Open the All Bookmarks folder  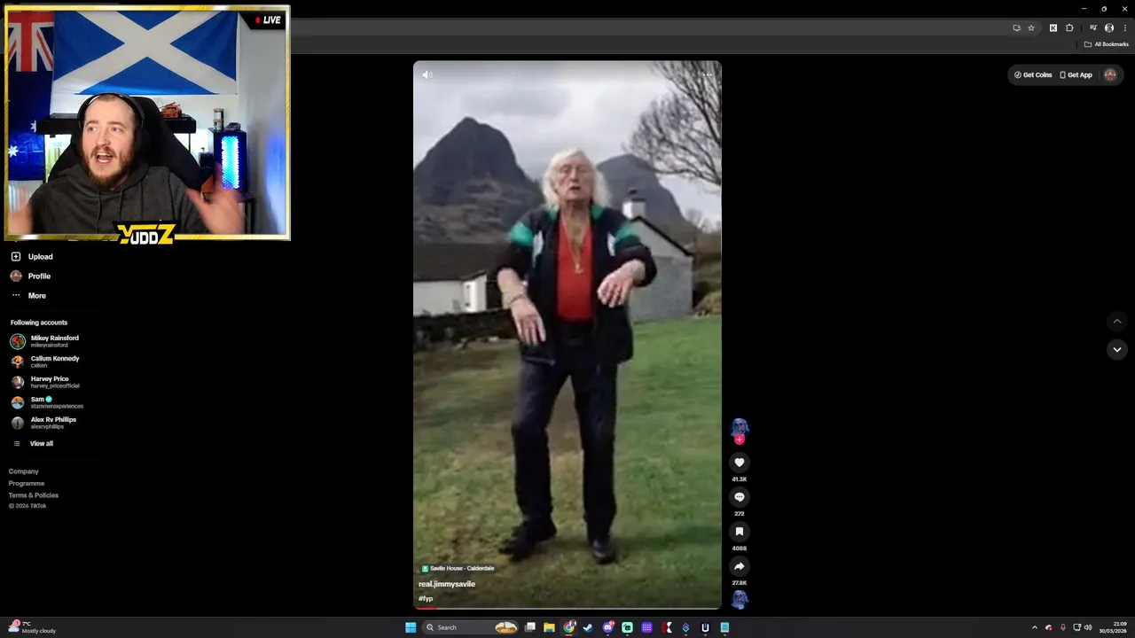[1107, 44]
